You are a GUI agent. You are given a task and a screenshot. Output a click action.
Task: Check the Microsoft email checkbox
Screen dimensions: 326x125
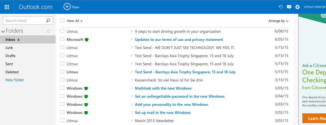(62, 39)
